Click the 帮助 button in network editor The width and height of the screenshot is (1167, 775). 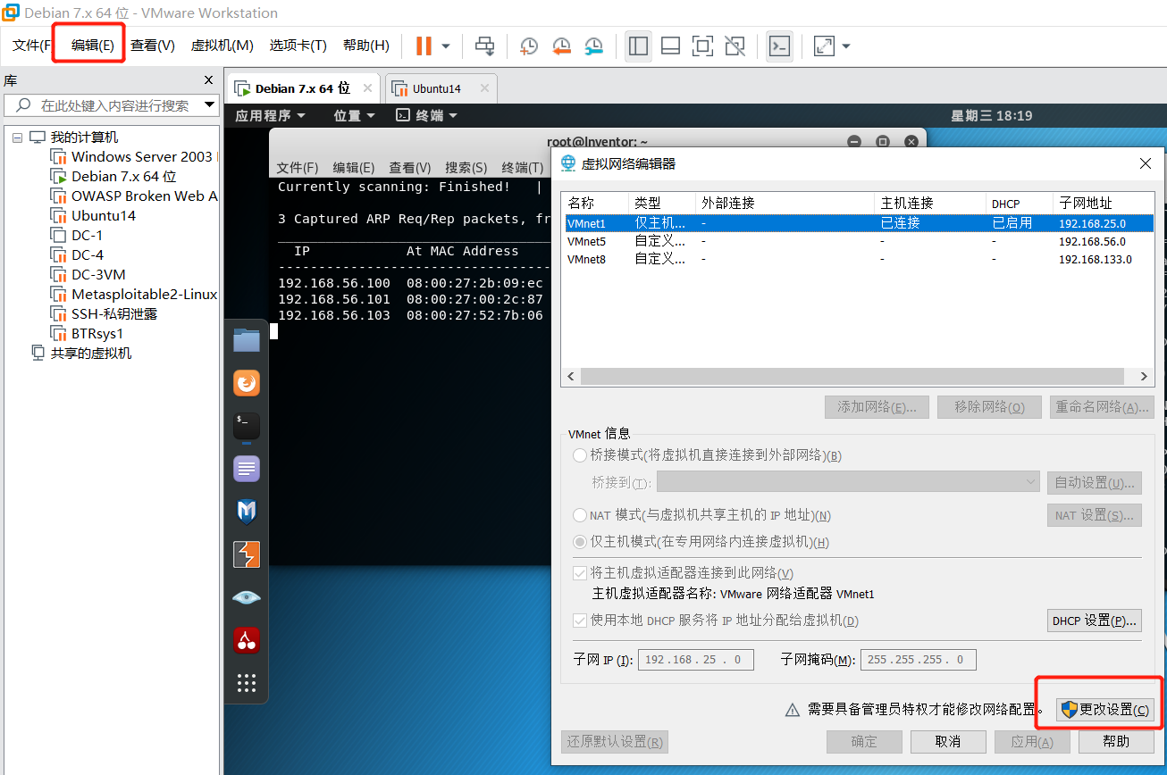click(x=1116, y=741)
